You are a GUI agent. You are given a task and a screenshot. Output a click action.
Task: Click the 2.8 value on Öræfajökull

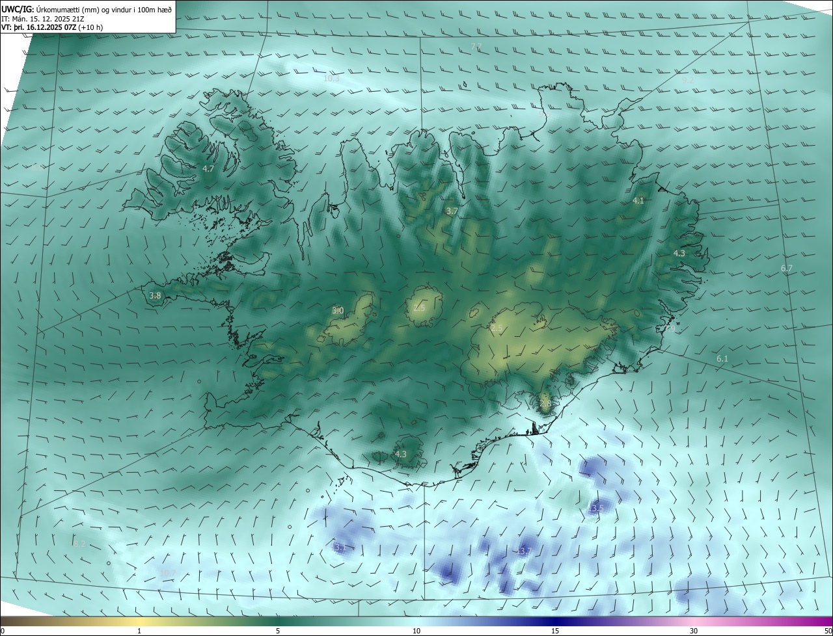pos(545,404)
